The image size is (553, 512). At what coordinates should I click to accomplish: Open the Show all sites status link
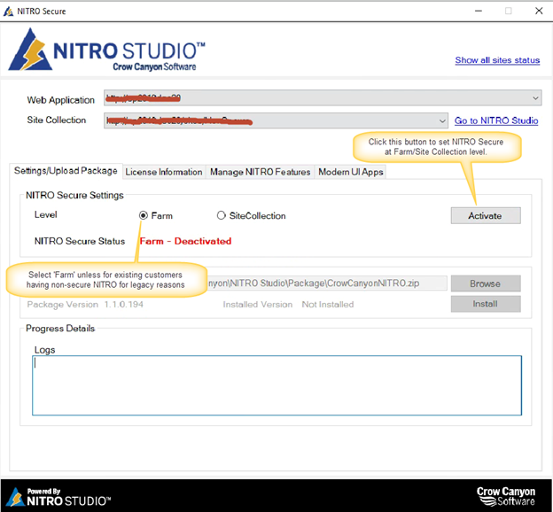[497, 60]
